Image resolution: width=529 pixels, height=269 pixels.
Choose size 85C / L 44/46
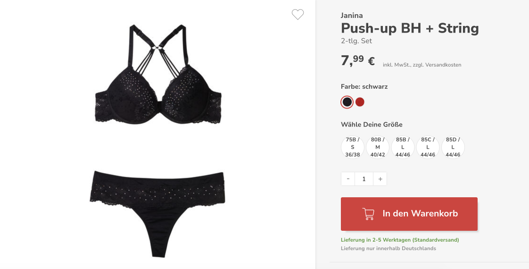click(428, 147)
